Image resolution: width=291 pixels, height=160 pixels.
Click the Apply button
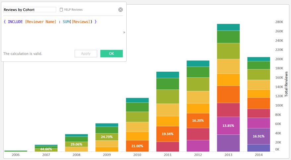click(x=86, y=53)
